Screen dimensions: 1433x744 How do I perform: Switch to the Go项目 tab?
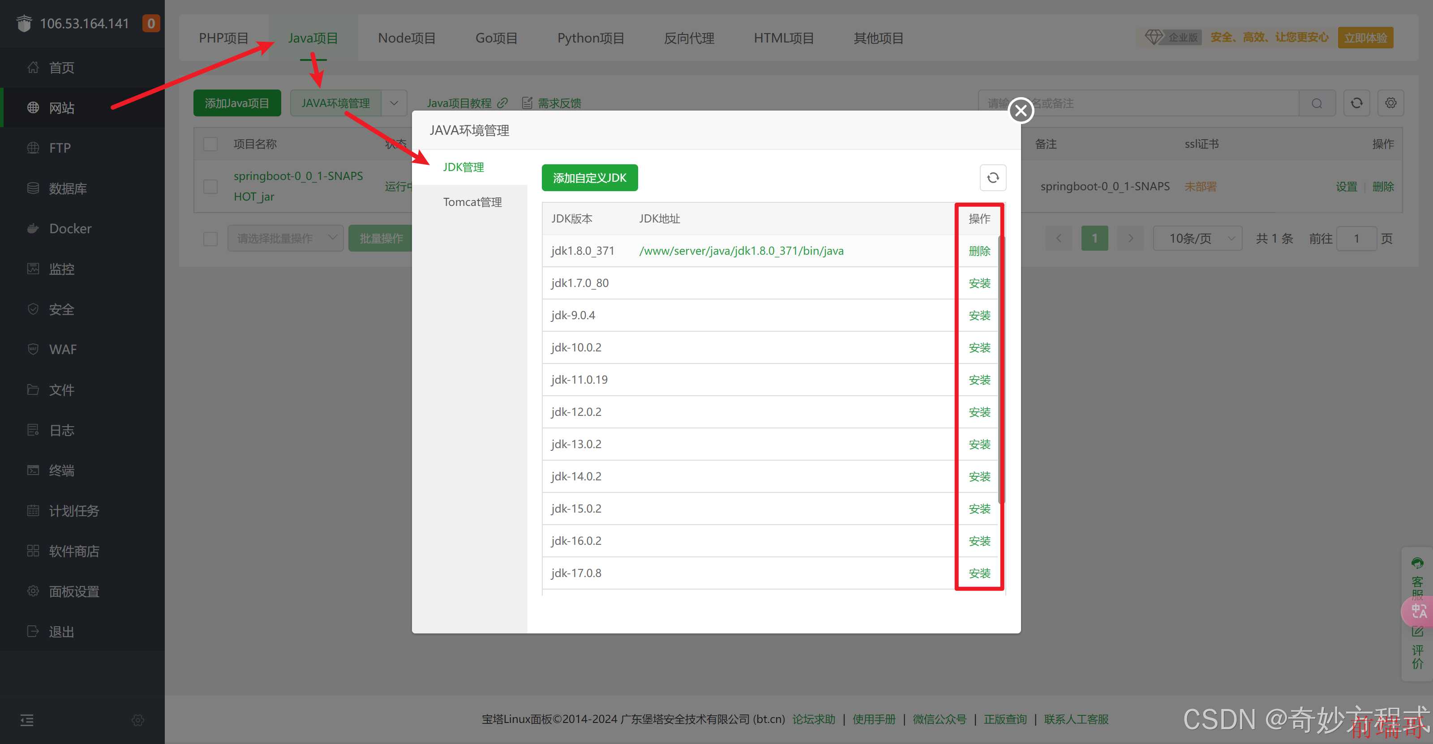coord(496,38)
